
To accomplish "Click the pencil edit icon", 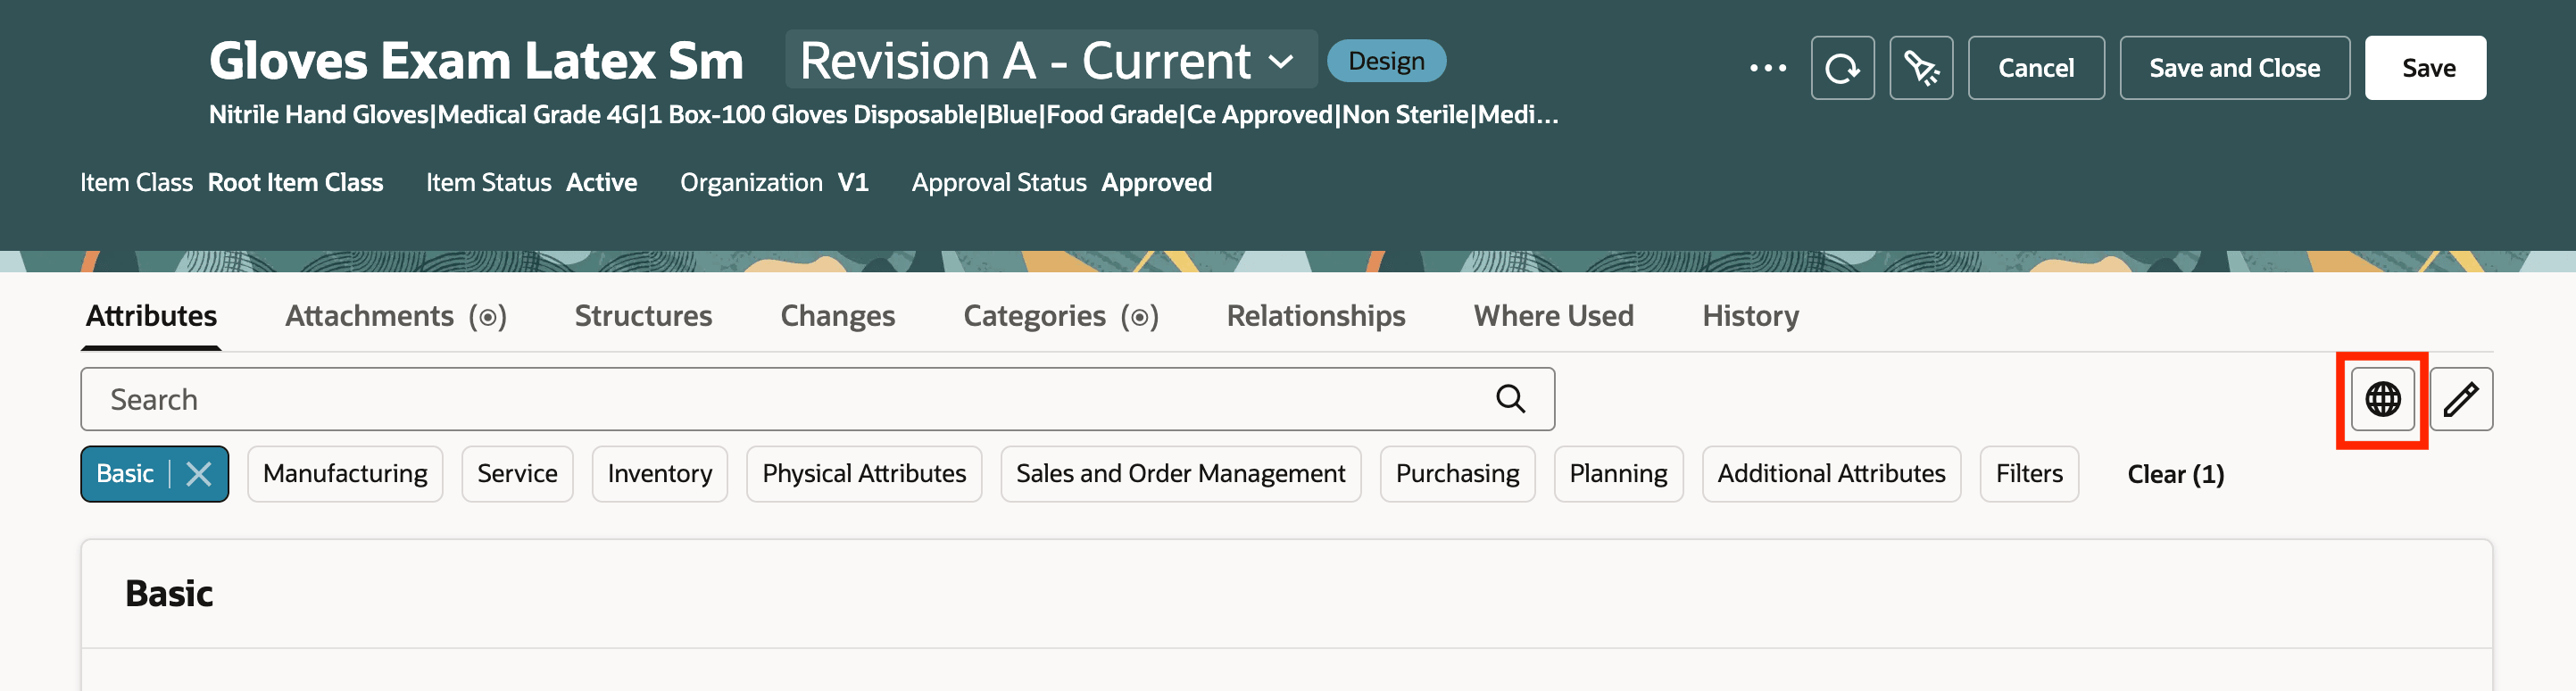I will coord(2461,399).
